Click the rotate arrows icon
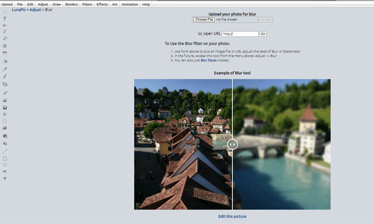Image resolution: width=374 pixels, height=224 pixels. coord(5,46)
